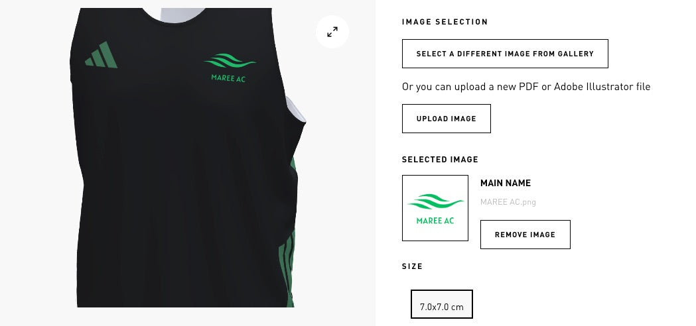Click the IMAGE SELECTION heading
This screenshot has width=696, height=326.
point(445,22)
